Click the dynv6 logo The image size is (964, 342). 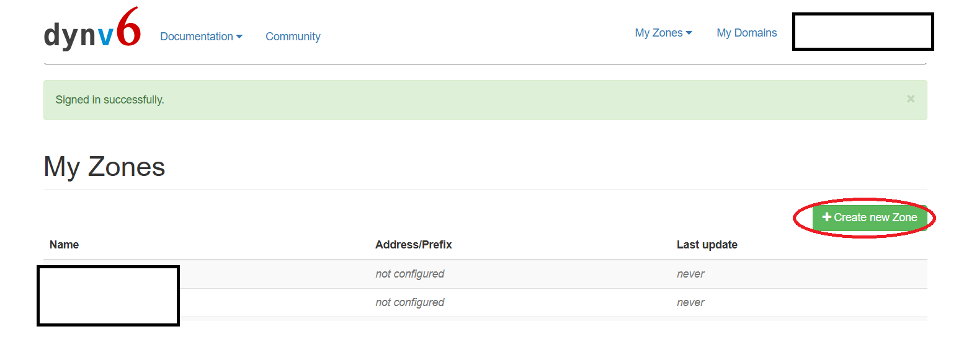coord(92,31)
